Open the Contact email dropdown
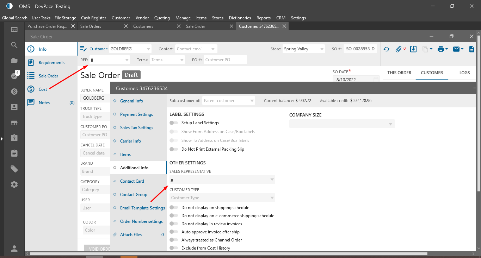The height and width of the screenshot is (258, 481). point(213,49)
